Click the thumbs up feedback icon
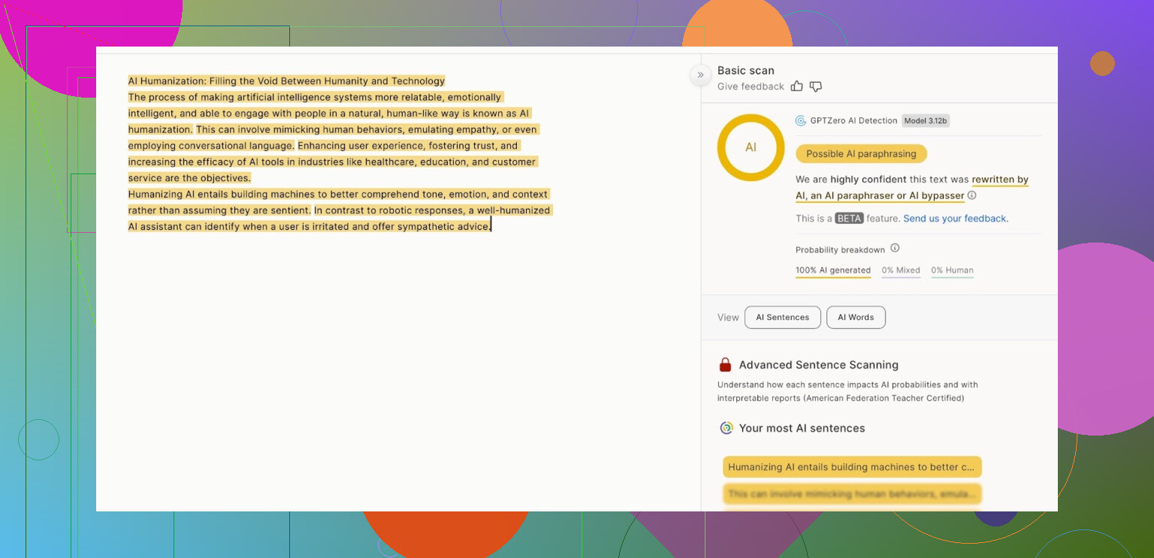Screen dimensions: 1154x558 pos(797,86)
